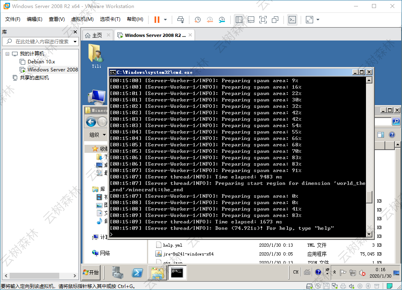Click the library scrollbar left arrow
Viewport: 402px width, 290px height.
6,276
